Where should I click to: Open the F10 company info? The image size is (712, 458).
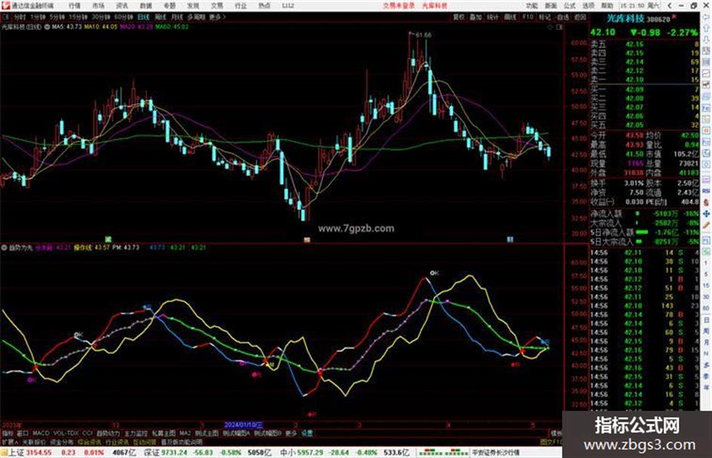coord(527,17)
